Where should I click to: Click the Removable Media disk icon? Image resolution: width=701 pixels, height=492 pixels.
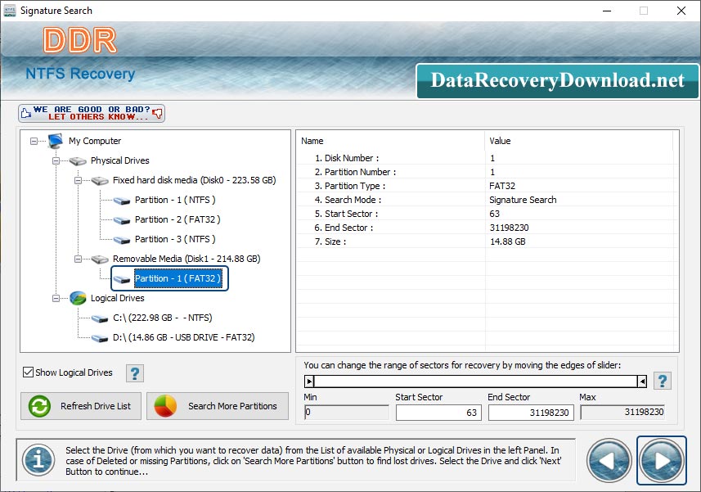[100, 259]
